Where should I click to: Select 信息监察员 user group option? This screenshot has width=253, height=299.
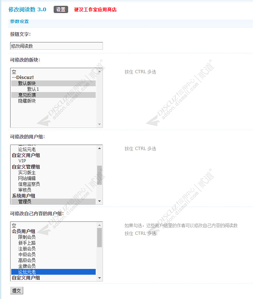click(53, 184)
